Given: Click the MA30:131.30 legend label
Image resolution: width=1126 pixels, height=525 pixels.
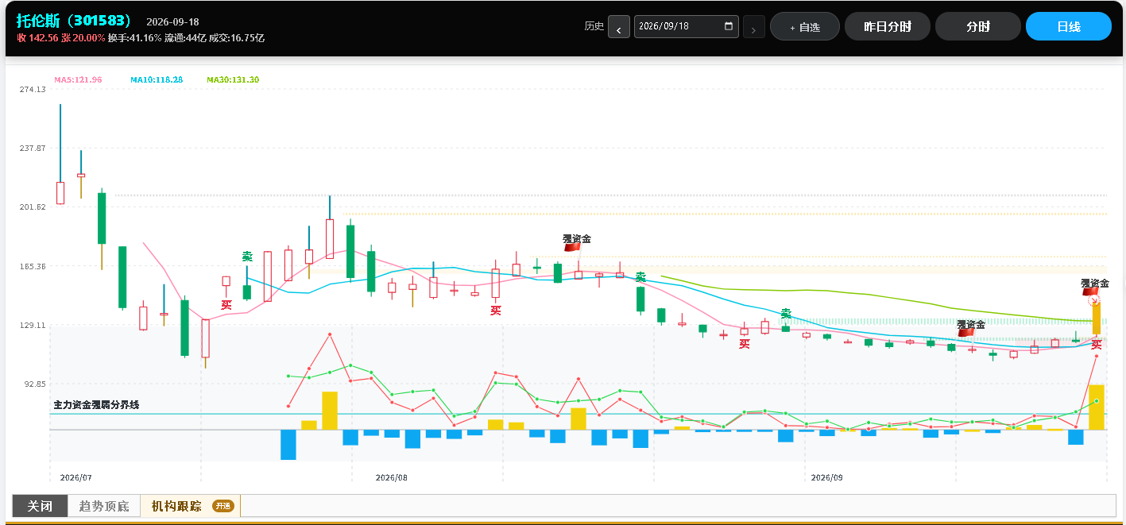Looking at the screenshot, I should coord(233,80).
